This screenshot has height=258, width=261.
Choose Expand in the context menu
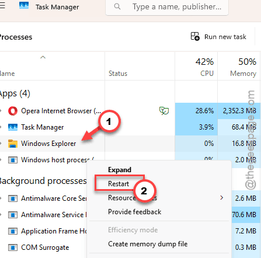coord(120,170)
